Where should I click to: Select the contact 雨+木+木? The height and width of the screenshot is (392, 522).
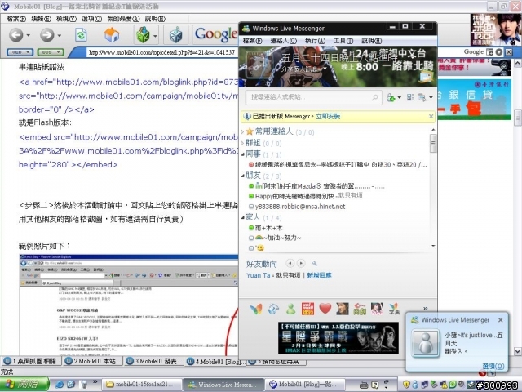click(266, 228)
